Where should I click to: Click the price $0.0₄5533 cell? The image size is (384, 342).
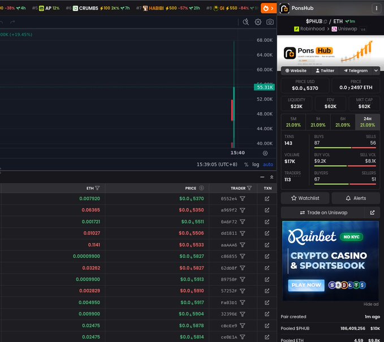[191, 245]
